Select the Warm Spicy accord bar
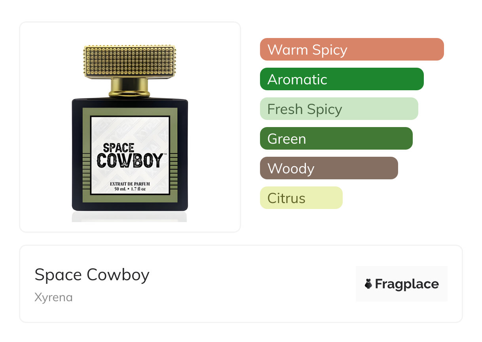482x342 pixels. pos(351,49)
